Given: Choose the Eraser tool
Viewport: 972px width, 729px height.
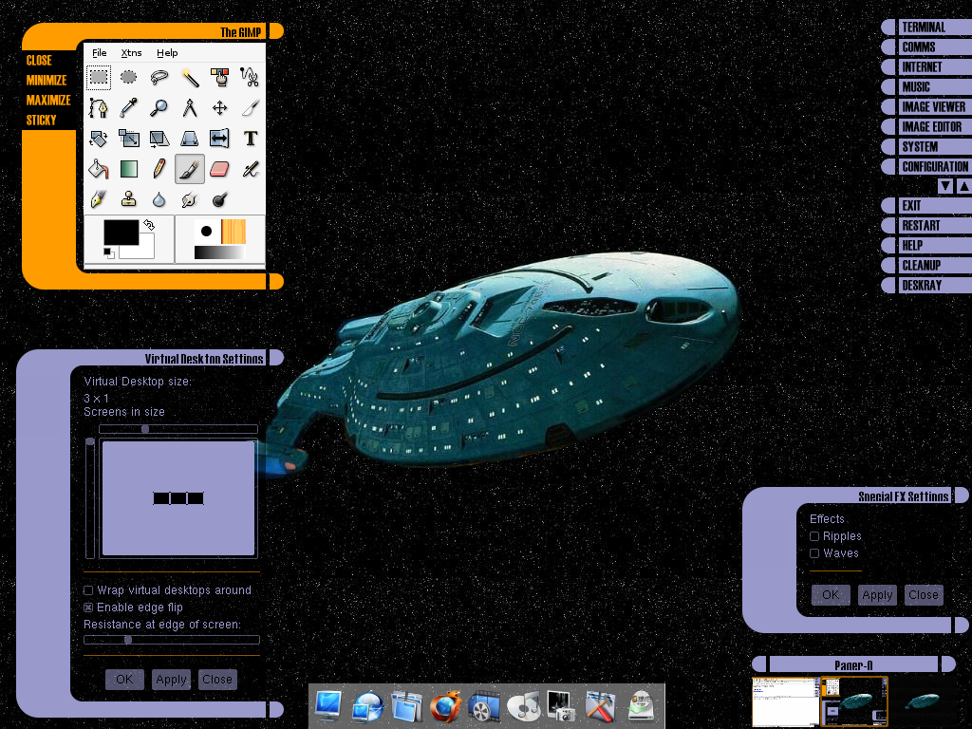Looking at the screenshot, I should point(219,169).
